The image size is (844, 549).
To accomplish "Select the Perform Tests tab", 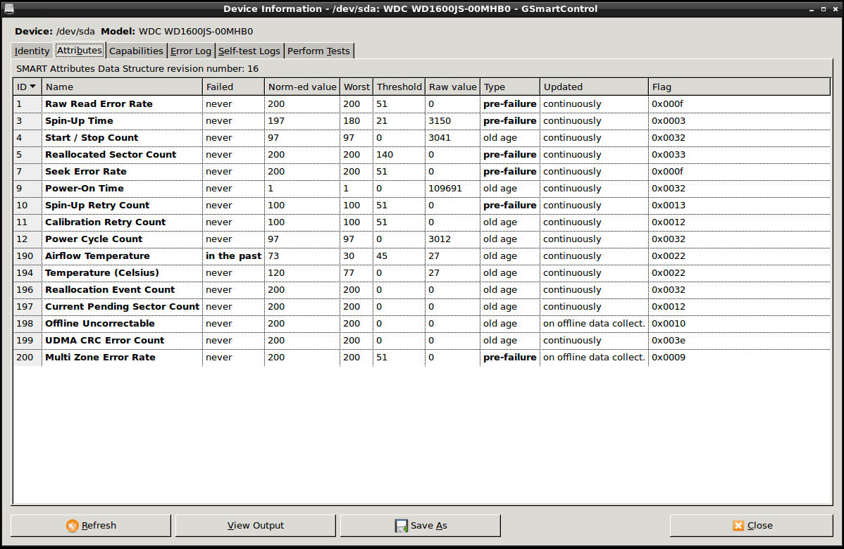I will [x=318, y=51].
